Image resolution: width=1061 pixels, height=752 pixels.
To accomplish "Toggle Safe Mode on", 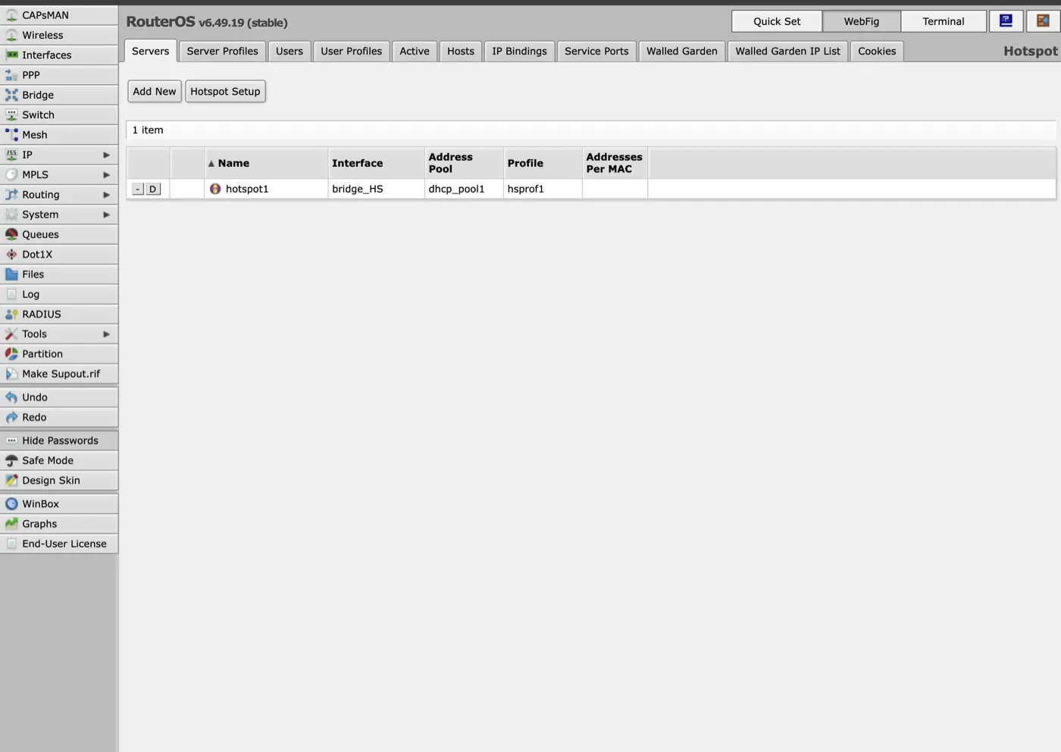I will [59, 460].
